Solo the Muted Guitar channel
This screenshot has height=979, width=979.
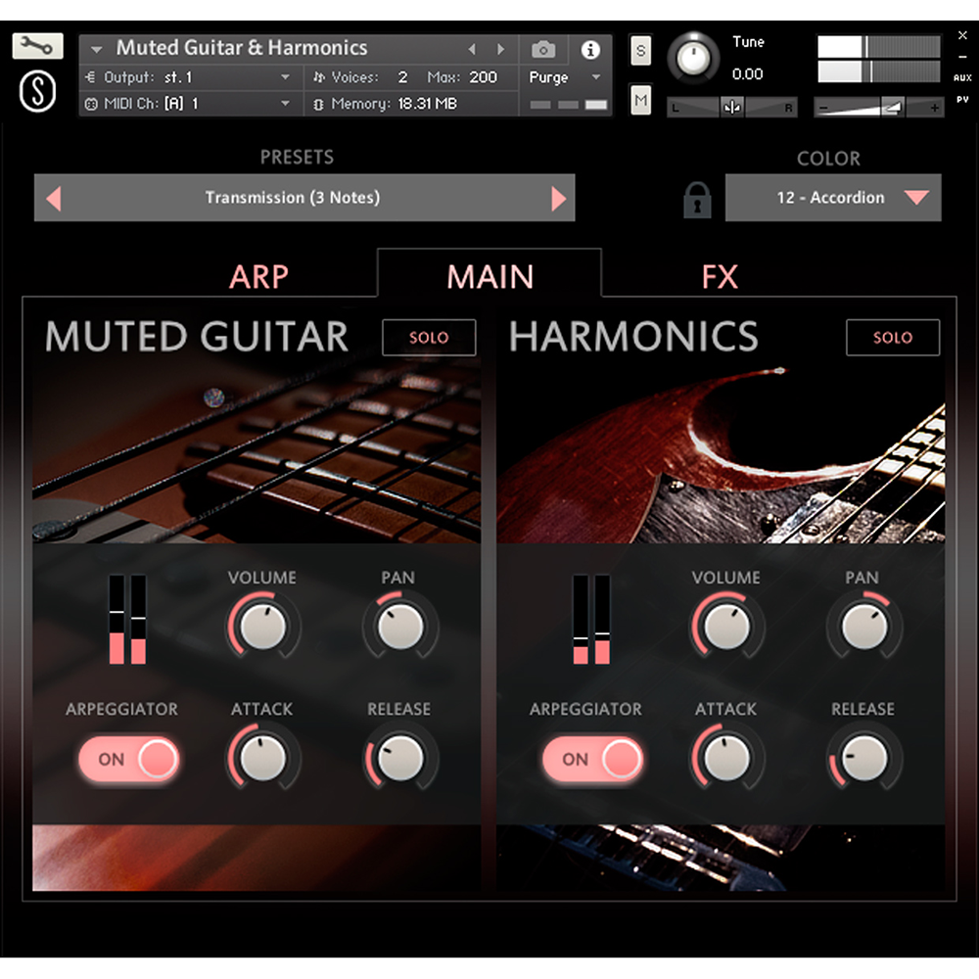(429, 337)
